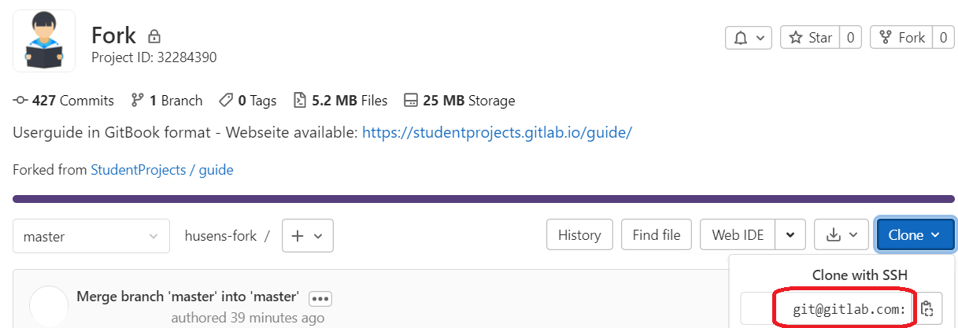Launch the Web IDE
This screenshot has width=958, height=328.
tap(738, 234)
